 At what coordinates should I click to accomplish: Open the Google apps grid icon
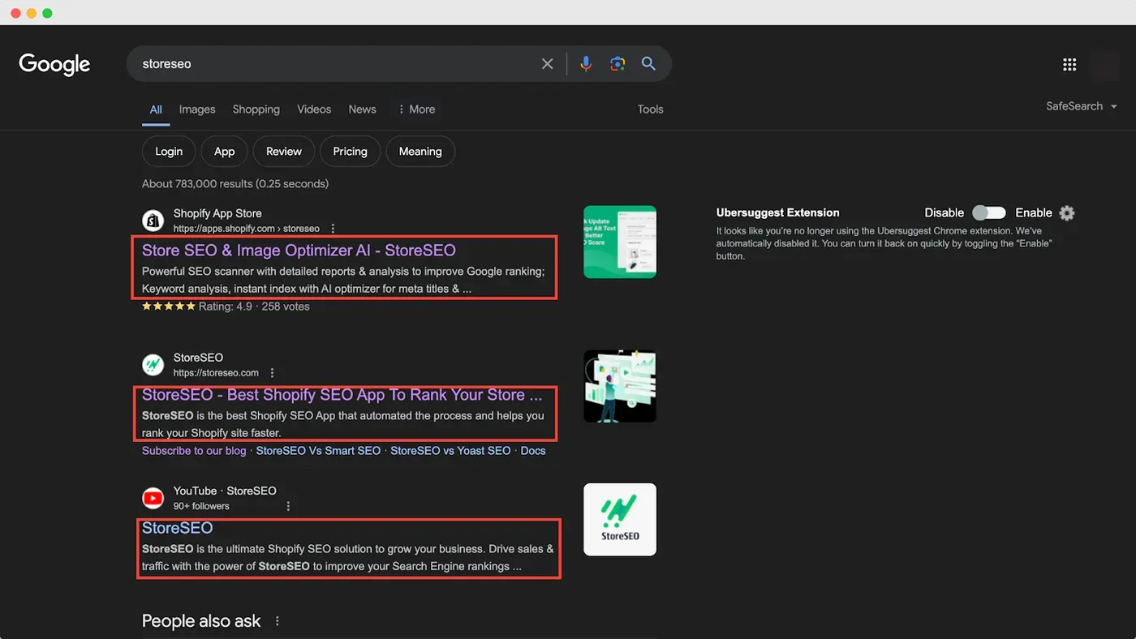(x=1069, y=64)
